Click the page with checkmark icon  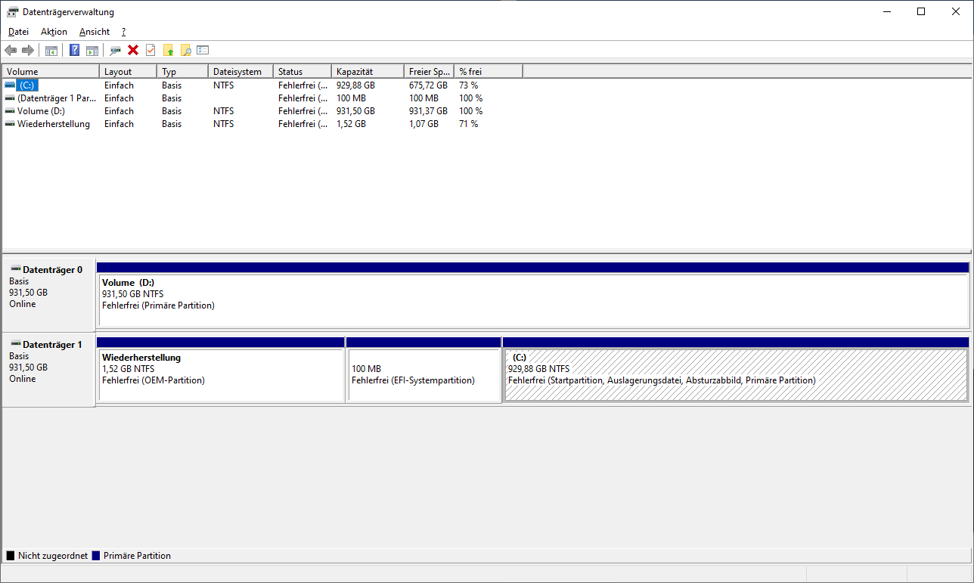(x=150, y=51)
